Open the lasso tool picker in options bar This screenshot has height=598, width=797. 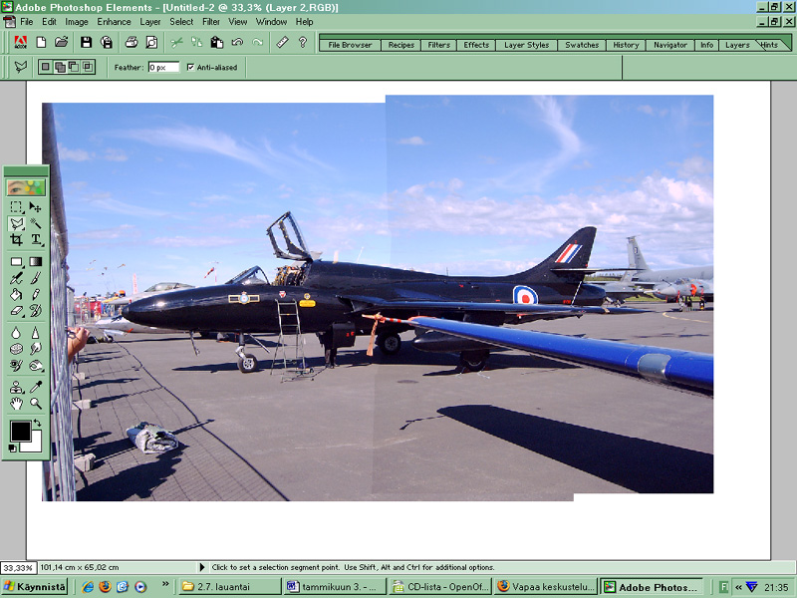20,67
